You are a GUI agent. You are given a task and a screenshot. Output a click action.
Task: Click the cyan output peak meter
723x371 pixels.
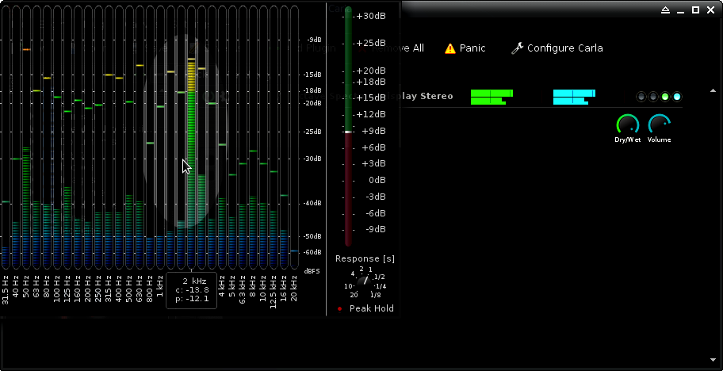point(574,98)
